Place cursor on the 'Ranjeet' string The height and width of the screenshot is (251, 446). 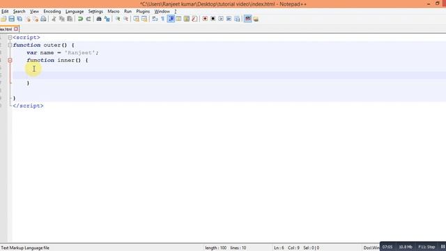tap(81, 53)
